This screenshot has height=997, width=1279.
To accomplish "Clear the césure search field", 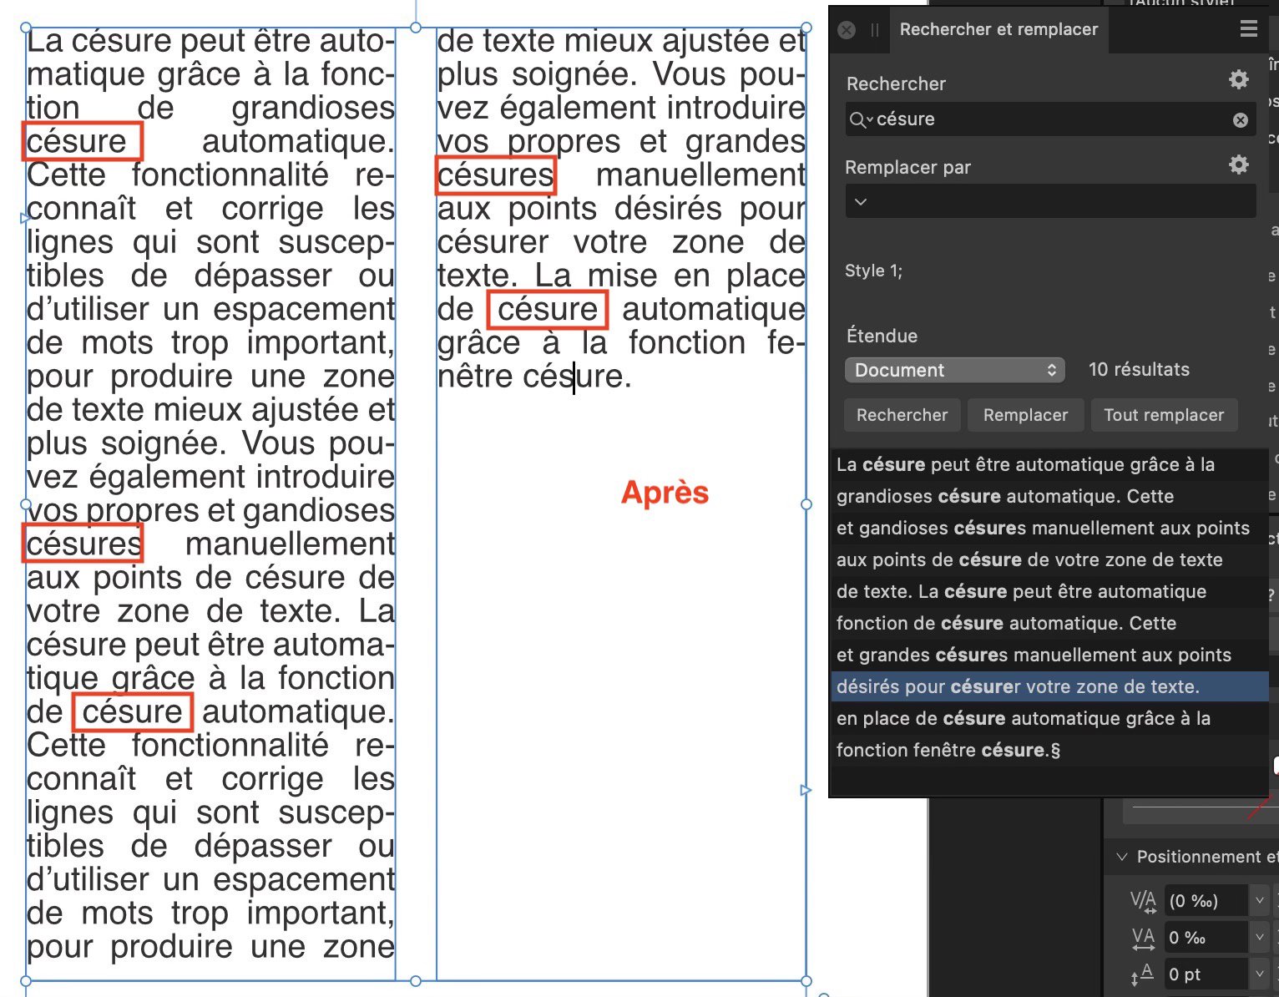I will pos(1241,120).
